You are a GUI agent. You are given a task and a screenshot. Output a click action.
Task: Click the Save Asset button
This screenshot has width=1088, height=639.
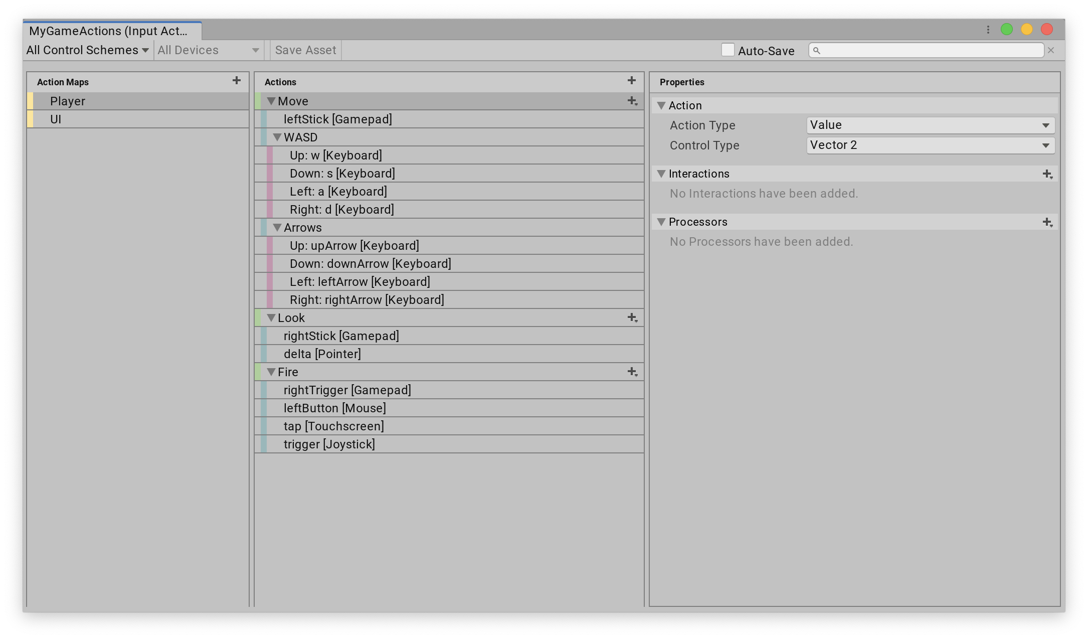click(x=306, y=50)
